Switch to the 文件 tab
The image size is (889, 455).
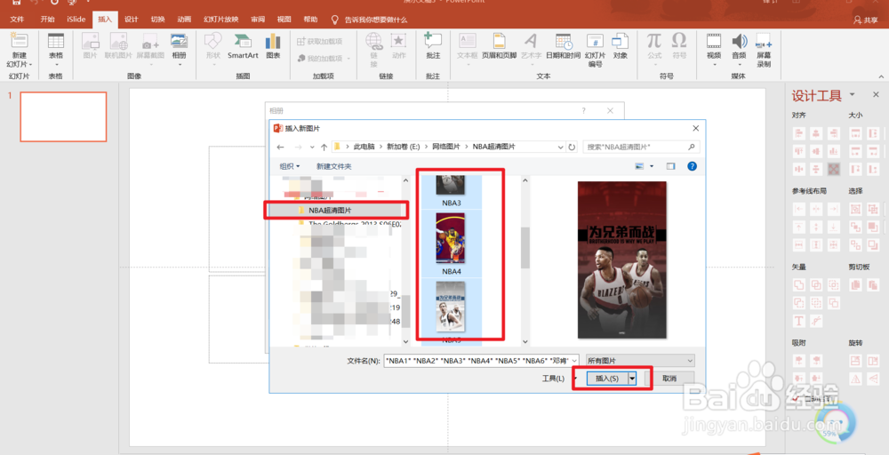[x=17, y=20]
